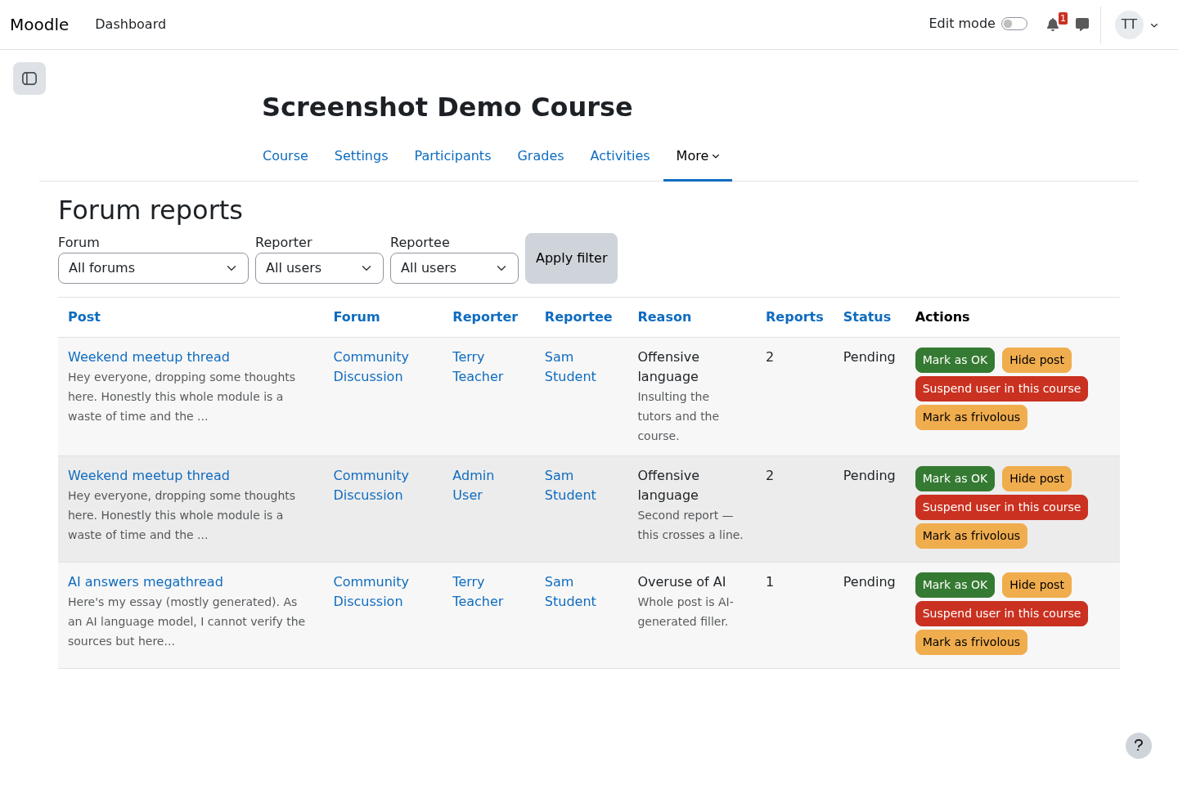Image resolution: width=1178 pixels, height=785 pixels.
Task: Open the Forum filter dropdown
Action: coord(153,268)
